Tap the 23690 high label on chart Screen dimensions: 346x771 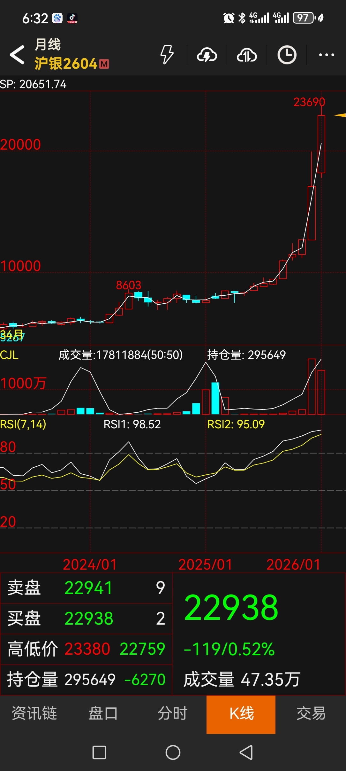tap(309, 102)
